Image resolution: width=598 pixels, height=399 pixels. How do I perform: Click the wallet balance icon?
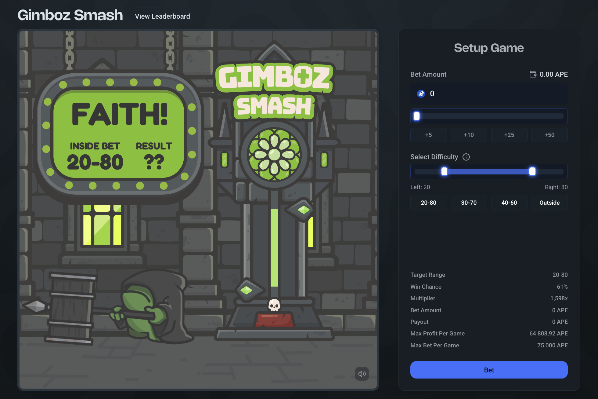point(533,74)
